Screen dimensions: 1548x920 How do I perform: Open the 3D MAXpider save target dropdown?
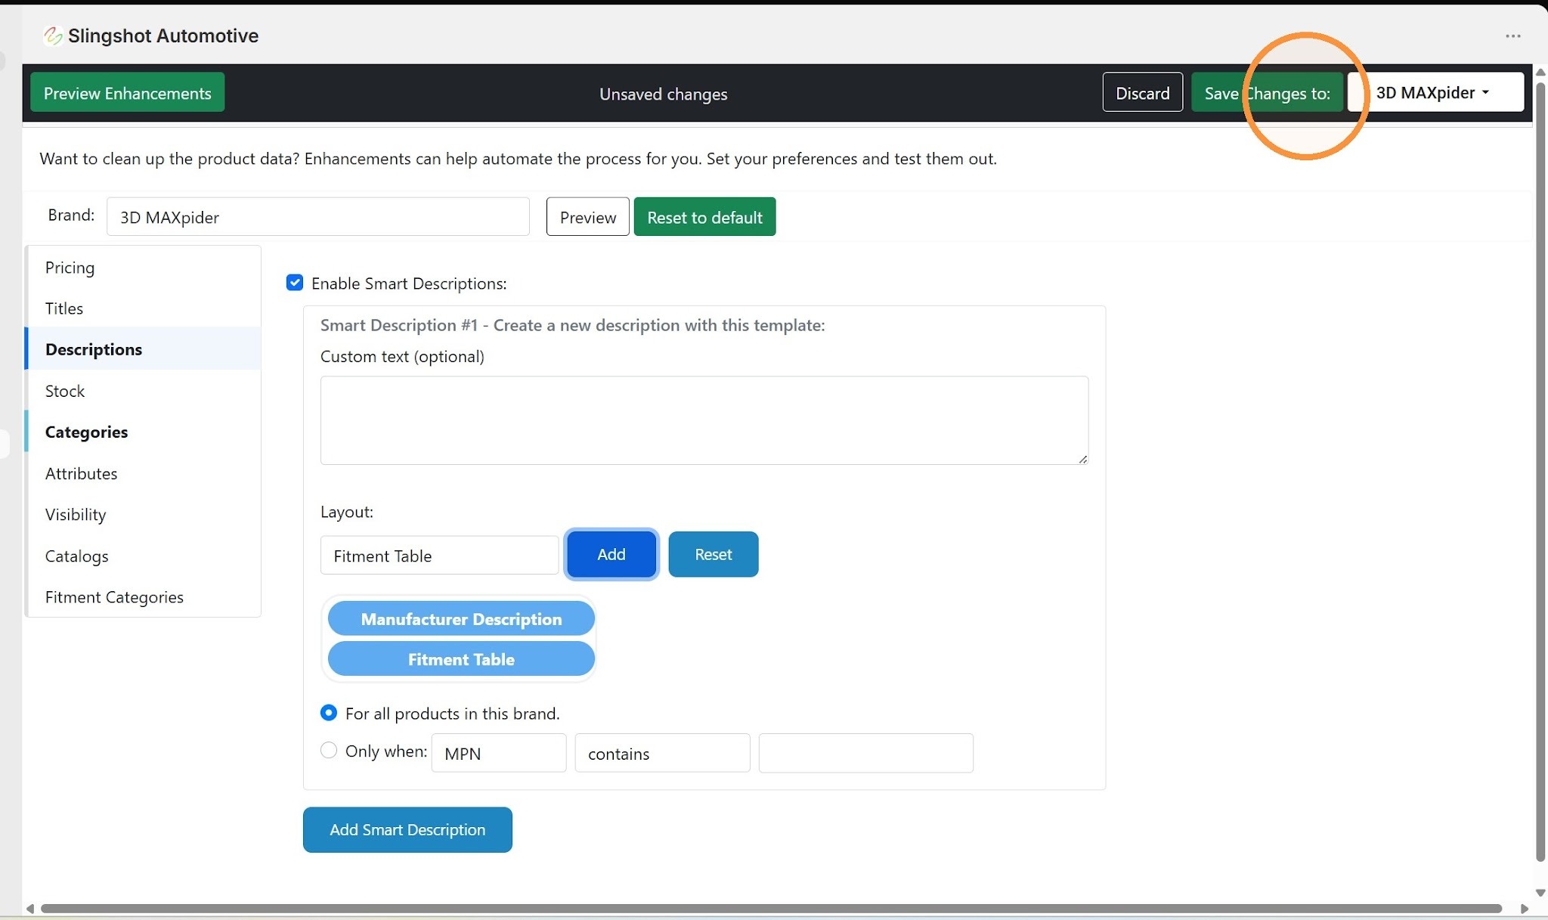pos(1435,92)
